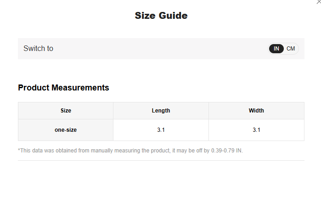Click the Size column header
The image size is (321, 197).
click(66, 111)
